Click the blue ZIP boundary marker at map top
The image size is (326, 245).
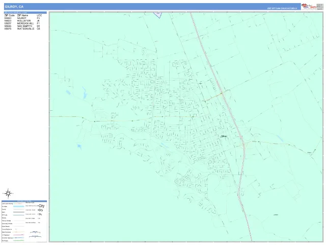point(157,15)
